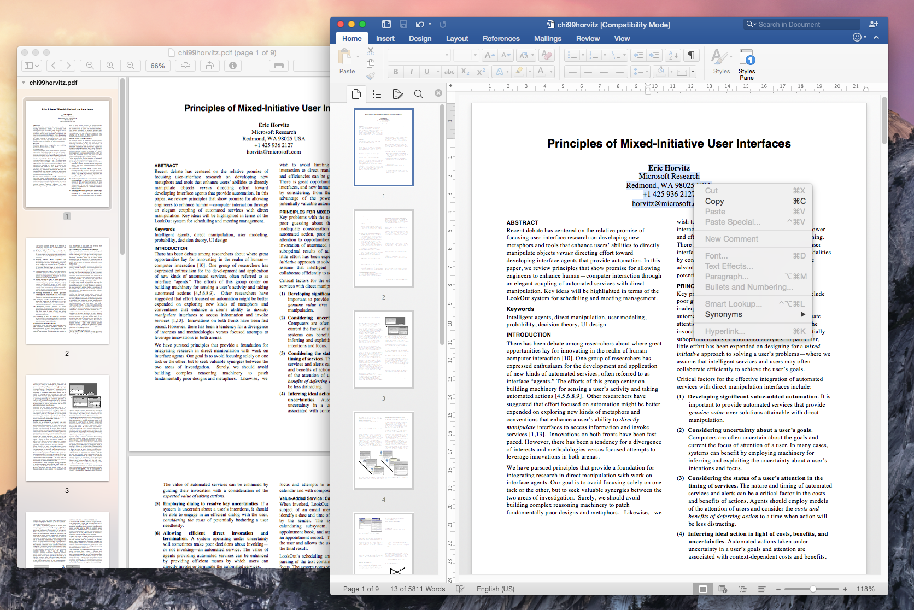Open the Review ribbon tab
The image size is (914, 610).
pyautogui.click(x=588, y=38)
